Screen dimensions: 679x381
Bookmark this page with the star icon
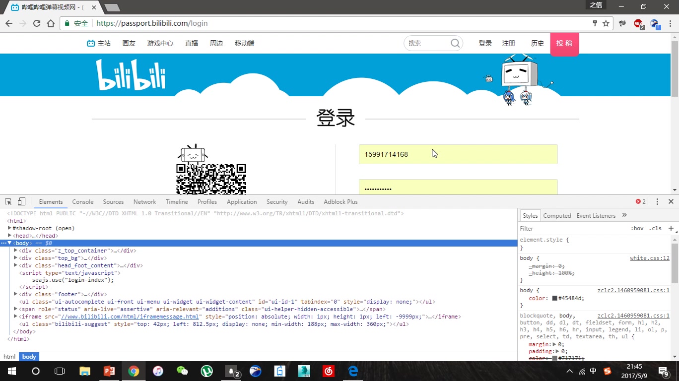click(x=606, y=23)
